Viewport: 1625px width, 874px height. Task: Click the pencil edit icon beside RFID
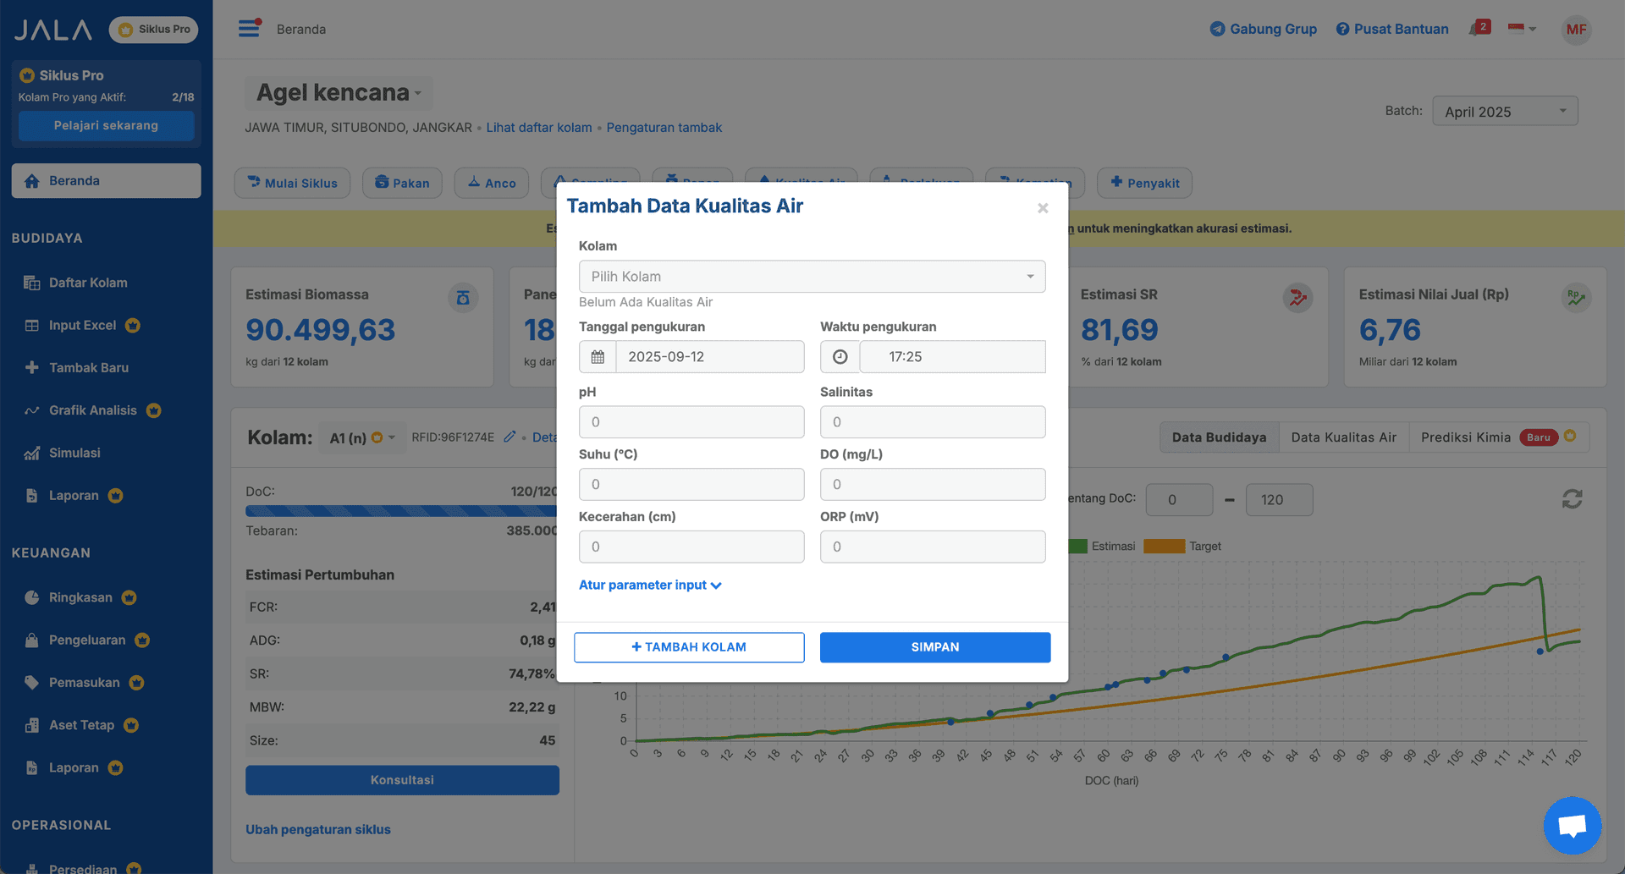coord(510,437)
